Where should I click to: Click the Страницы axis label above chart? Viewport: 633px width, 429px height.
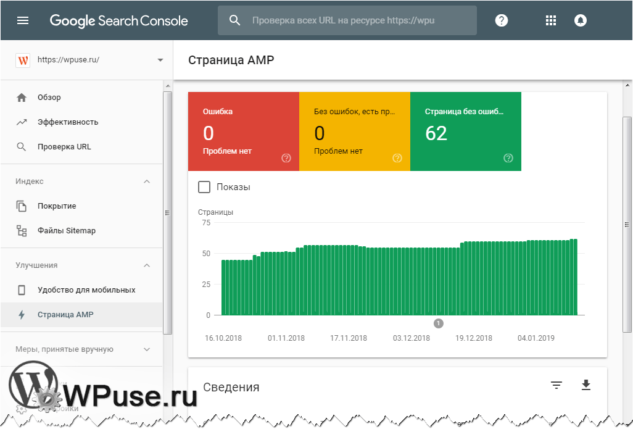215,212
